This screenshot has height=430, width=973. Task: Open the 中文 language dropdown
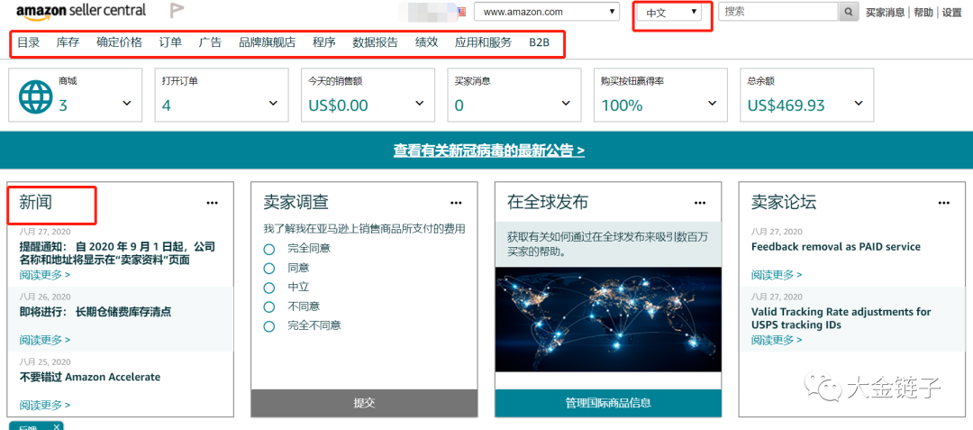pyautogui.click(x=670, y=12)
